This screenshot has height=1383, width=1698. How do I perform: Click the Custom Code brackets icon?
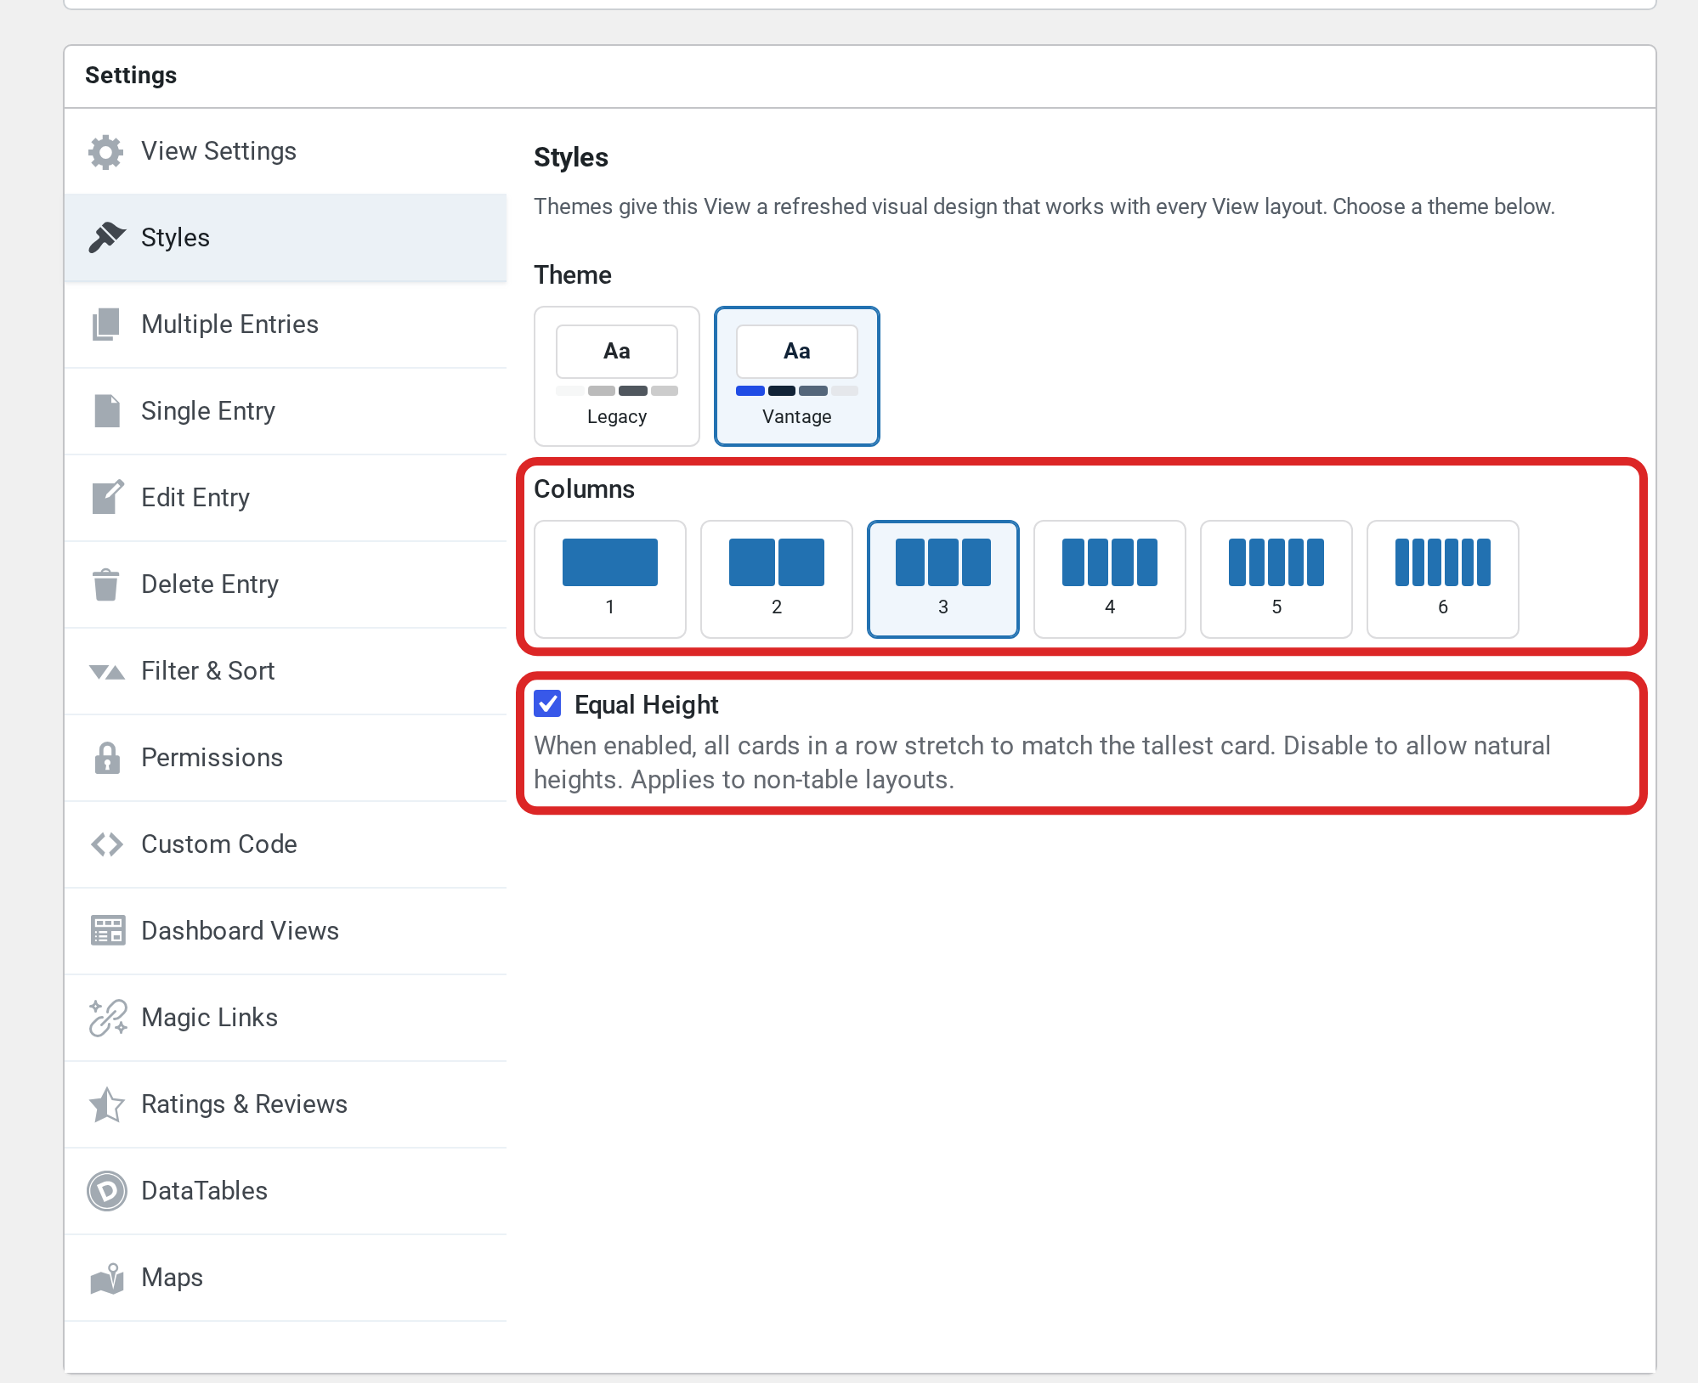[107, 844]
